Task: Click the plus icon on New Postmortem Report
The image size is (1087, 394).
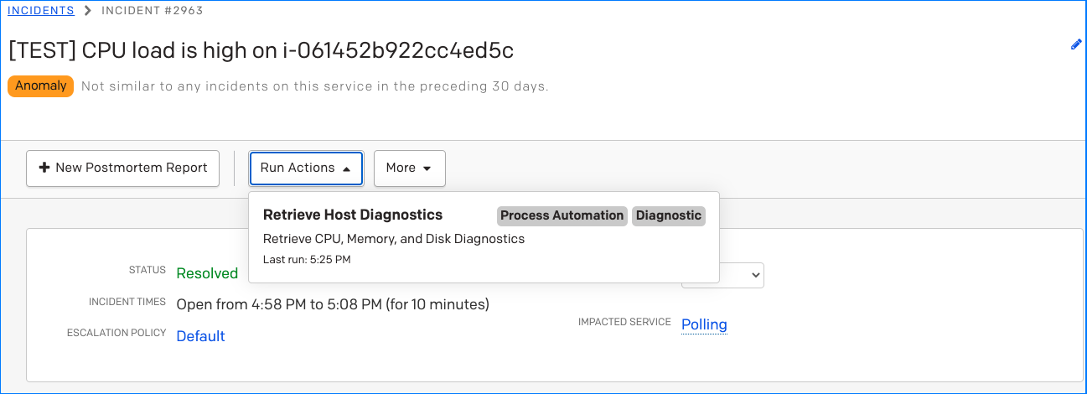Action: tap(44, 168)
